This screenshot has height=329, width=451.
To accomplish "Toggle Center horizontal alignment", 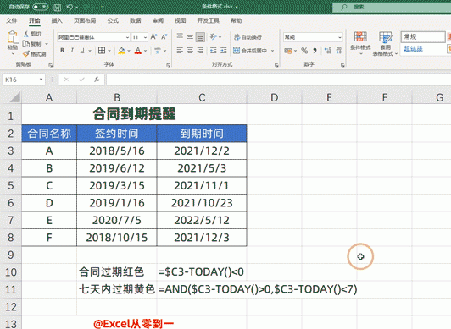I will [x=190, y=51].
